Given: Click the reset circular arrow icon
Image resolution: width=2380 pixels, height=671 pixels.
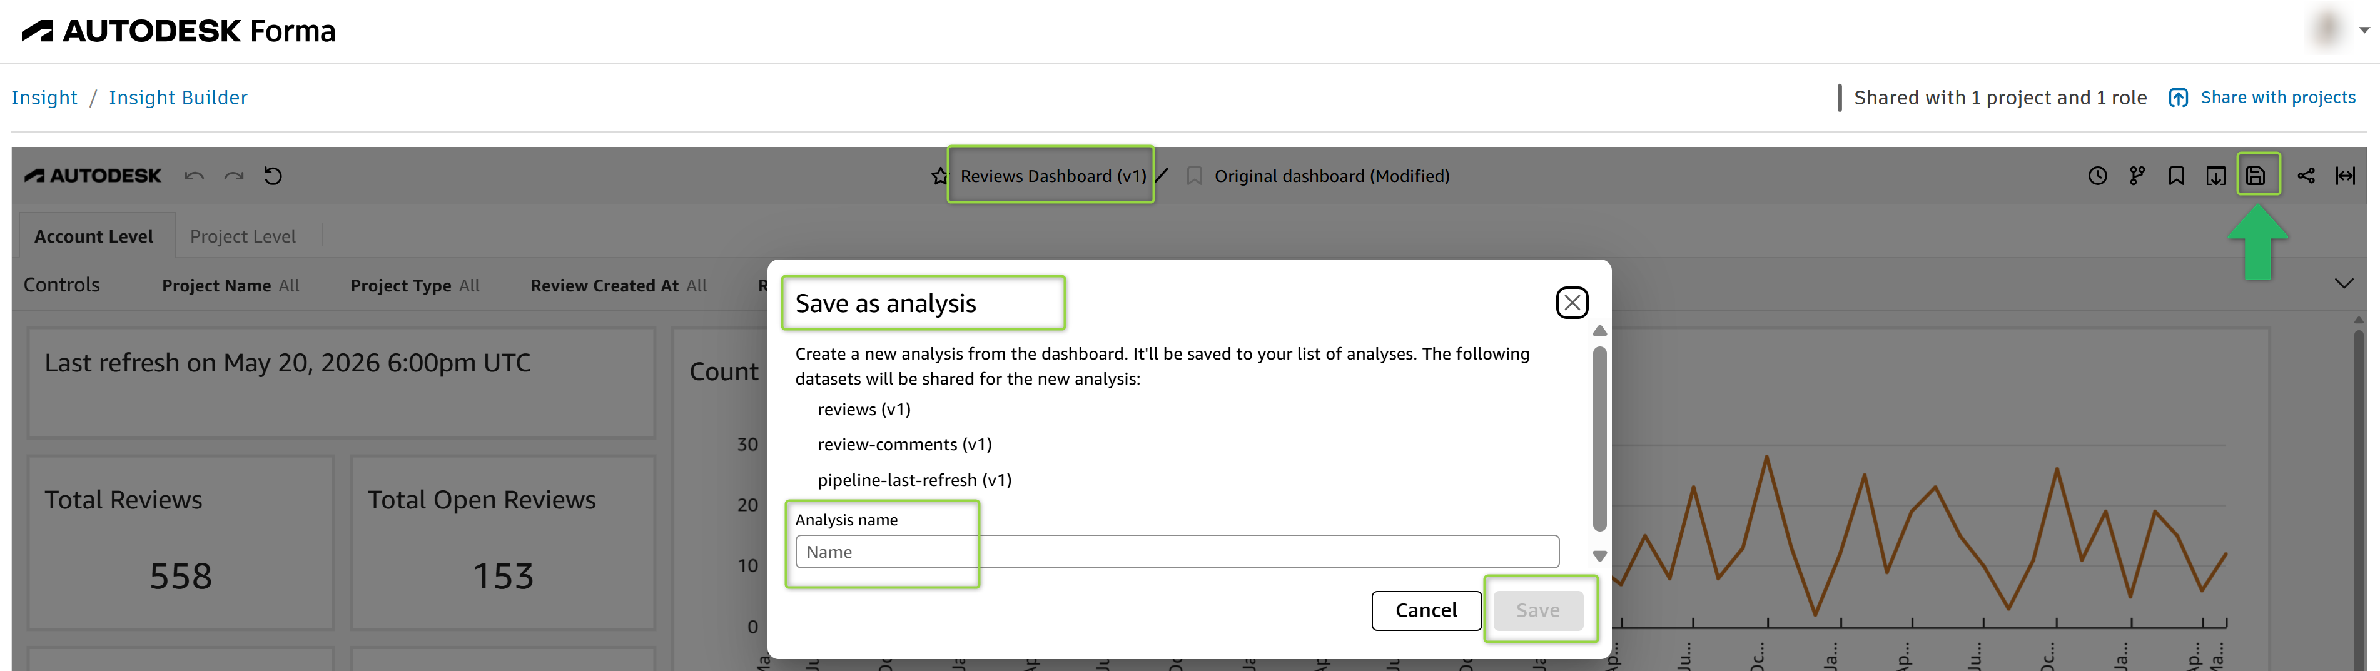Looking at the screenshot, I should click(273, 176).
